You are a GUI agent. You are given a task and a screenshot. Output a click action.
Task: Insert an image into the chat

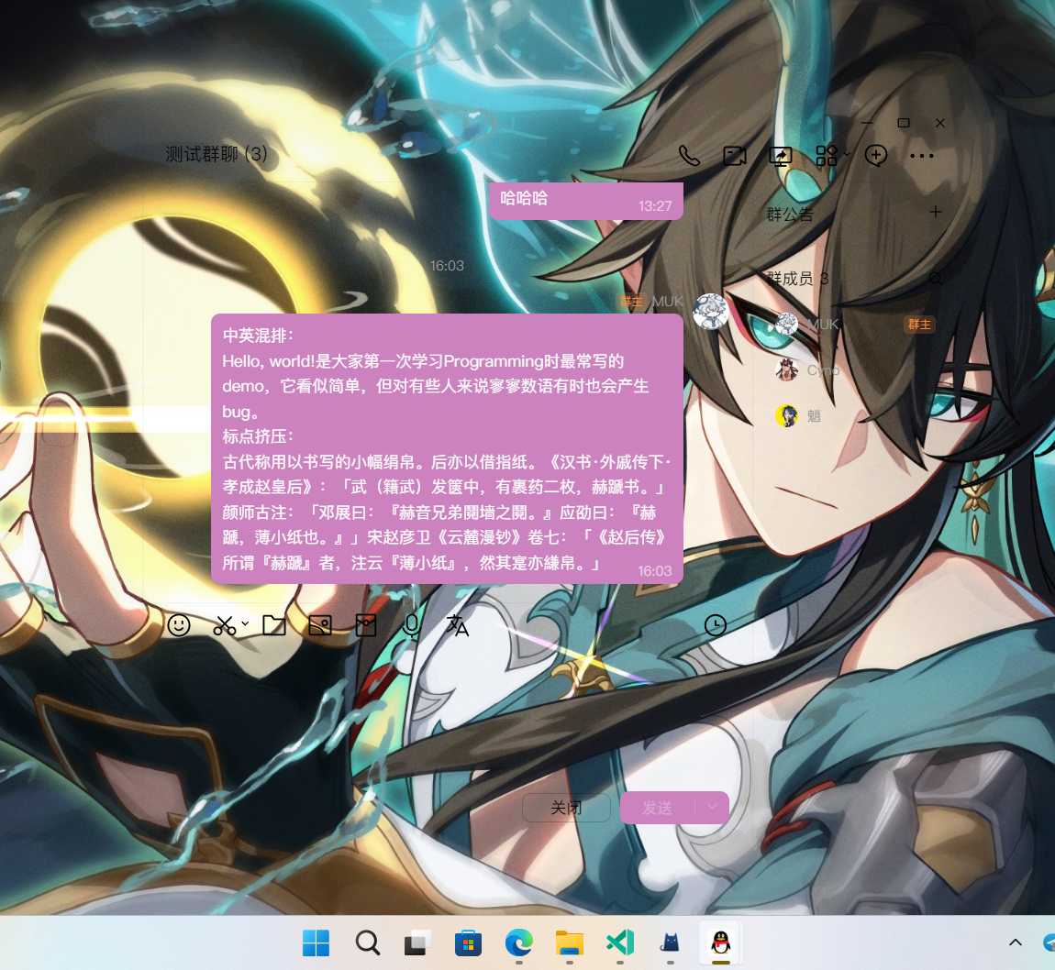319,625
